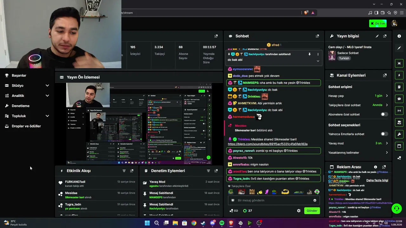Open Windows taskbar search
The width and height of the screenshot is (406, 228).
(156, 223)
